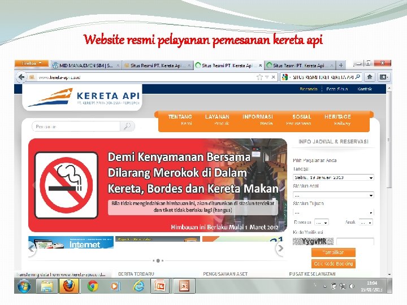Click the Internet thumbnail banner
Viewport: 407px width, 305px height.
(x=71, y=242)
